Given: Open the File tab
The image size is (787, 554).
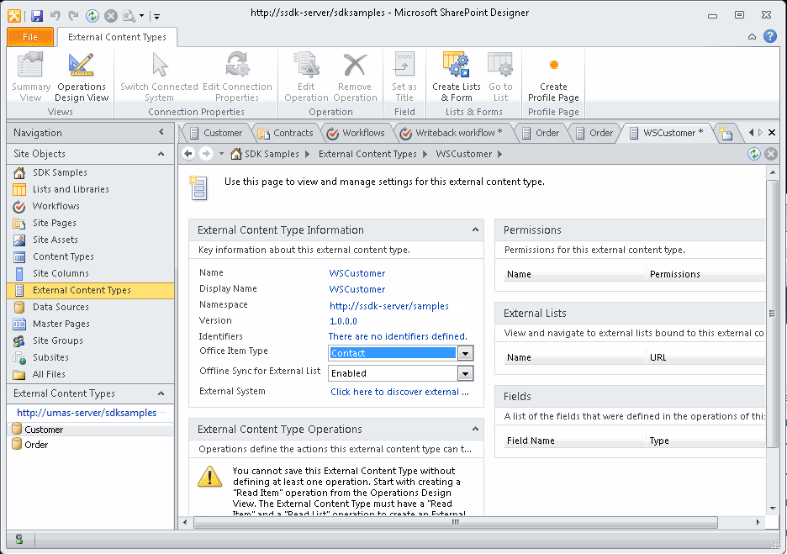Looking at the screenshot, I should pos(30,37).
